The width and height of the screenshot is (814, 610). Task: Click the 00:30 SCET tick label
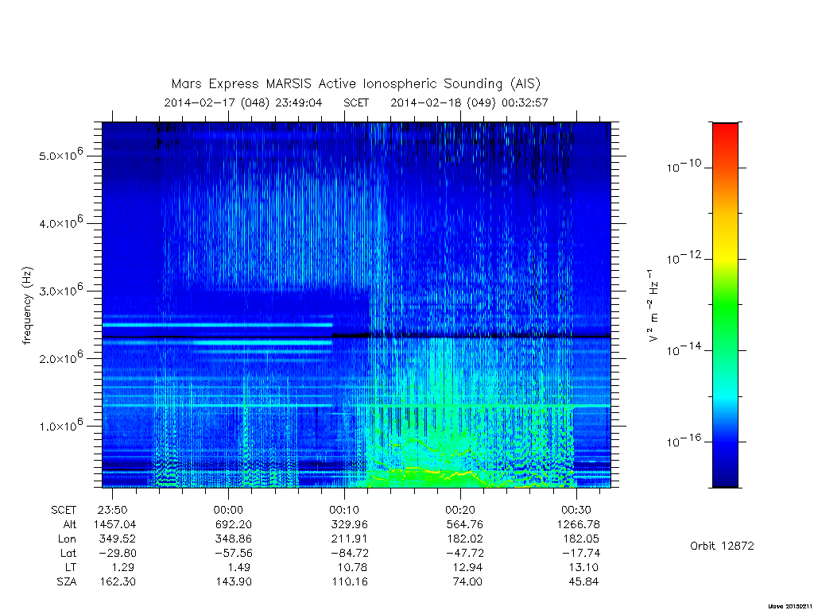click(x=576, y=510)
